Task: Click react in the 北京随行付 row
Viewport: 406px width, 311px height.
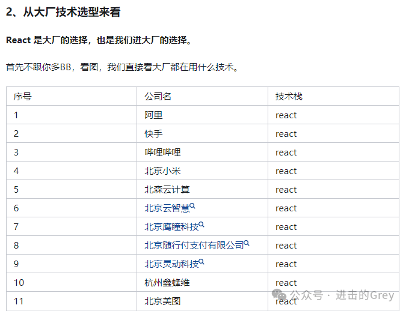Action: point(286,246)
